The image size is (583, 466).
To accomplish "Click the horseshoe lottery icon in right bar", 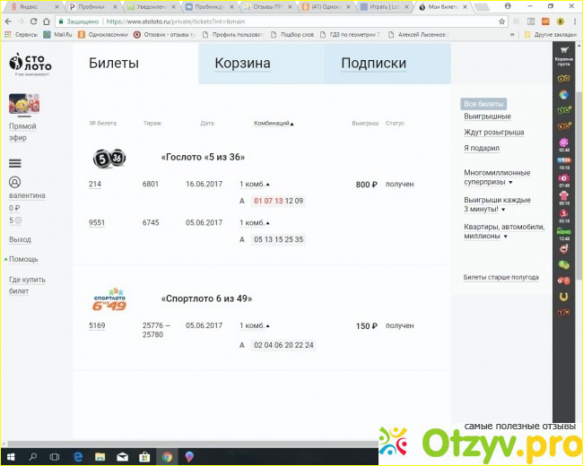I will click(x=564, y=296).
